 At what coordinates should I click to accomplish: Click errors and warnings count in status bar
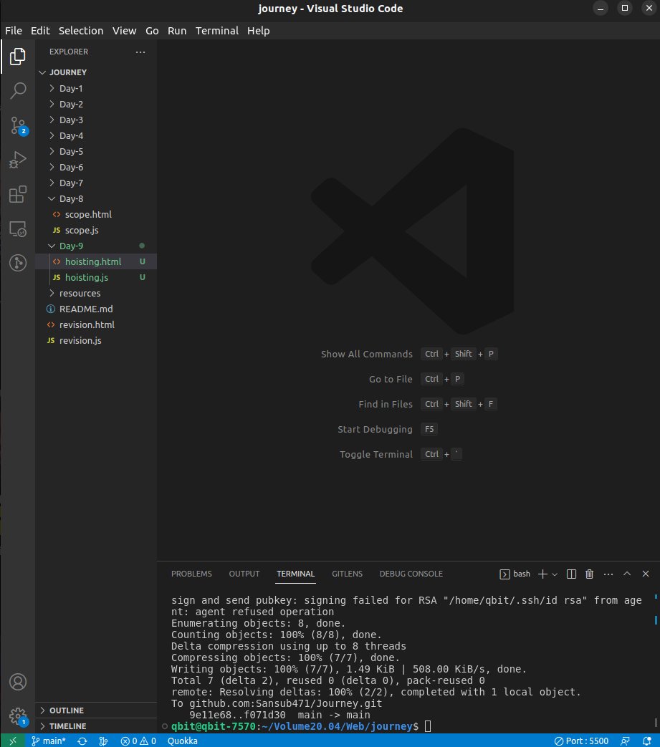click(138, 741)
